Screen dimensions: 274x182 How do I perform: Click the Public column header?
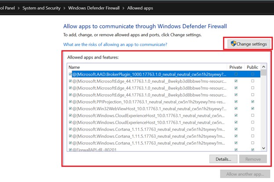point(252,67)
